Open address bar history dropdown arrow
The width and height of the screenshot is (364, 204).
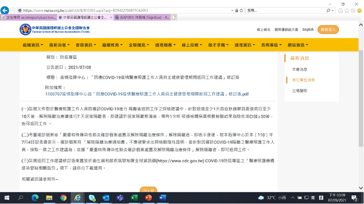point(232,11)
